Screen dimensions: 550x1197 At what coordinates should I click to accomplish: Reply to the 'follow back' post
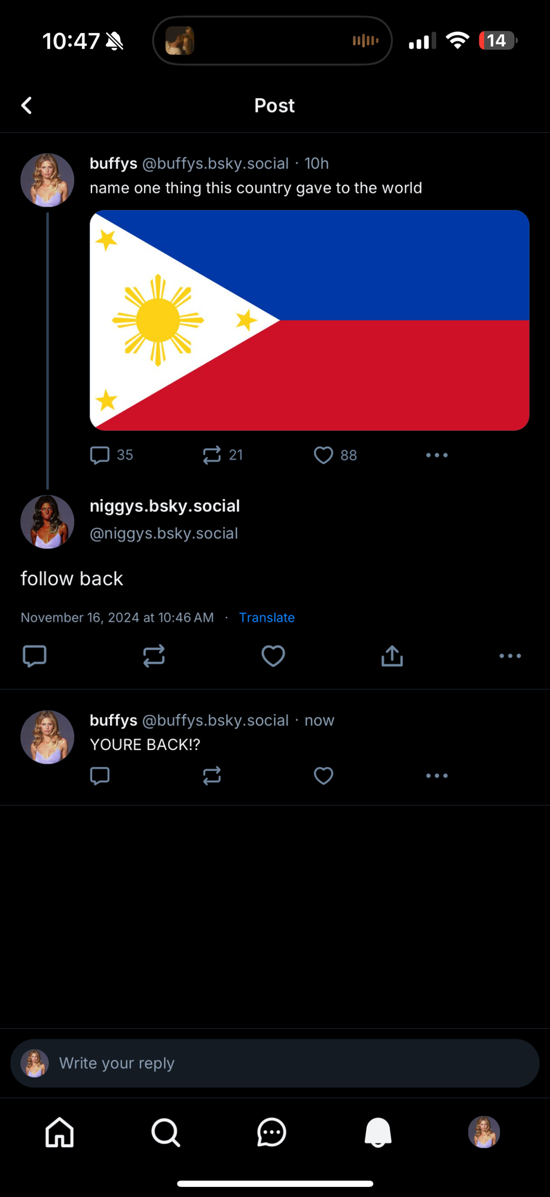[35, 656]
